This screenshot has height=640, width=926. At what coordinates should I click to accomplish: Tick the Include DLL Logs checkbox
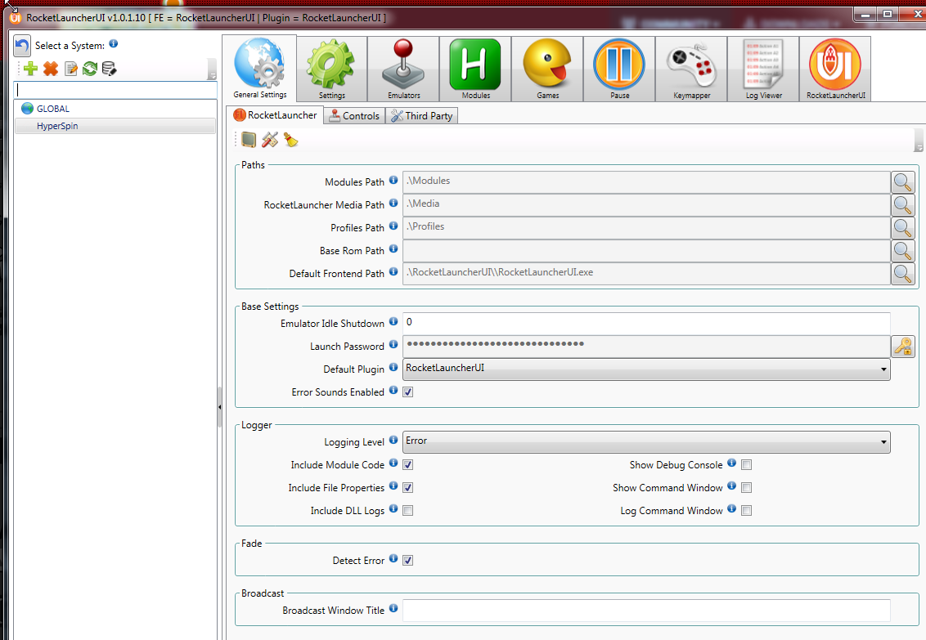pyautogui.click(x=408, y=511)
